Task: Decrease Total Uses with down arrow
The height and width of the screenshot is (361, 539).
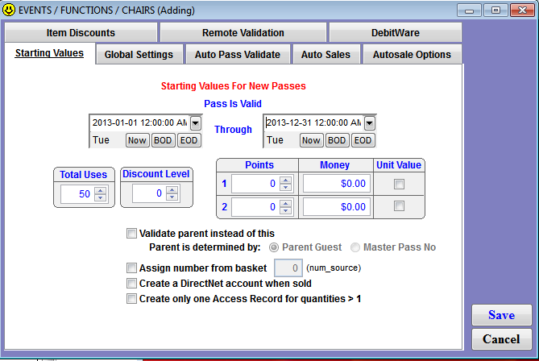Action: click(101, 197)
